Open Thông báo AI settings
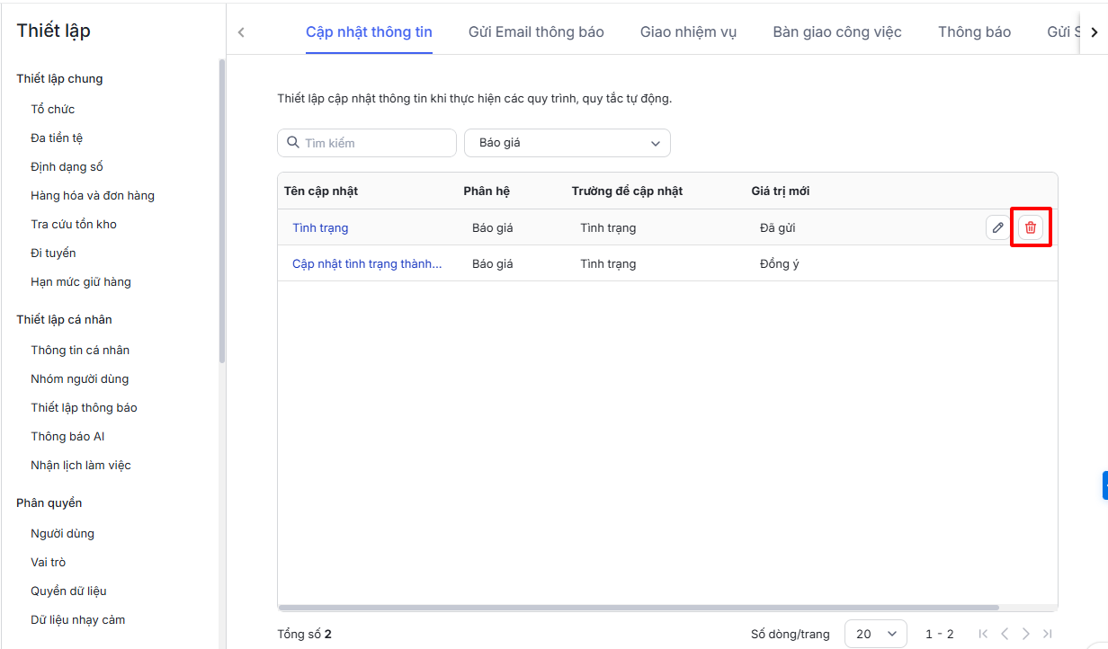 pos(67,437)
